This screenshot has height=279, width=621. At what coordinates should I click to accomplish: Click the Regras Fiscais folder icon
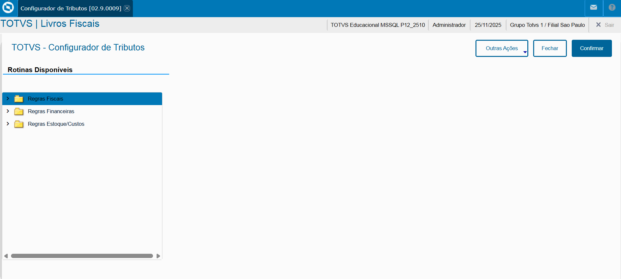(x=19, y=99)
